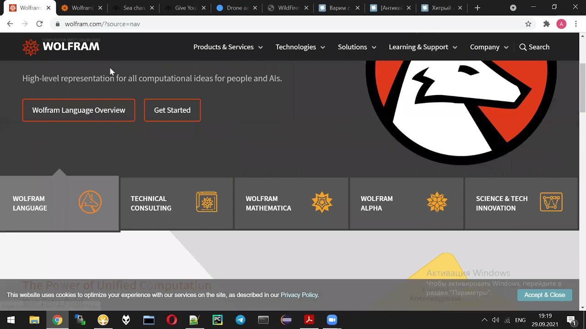Viewport: 586px width, 329px height.
Task: Click the Mathematica spikey icon
Action: pos(322,202)
